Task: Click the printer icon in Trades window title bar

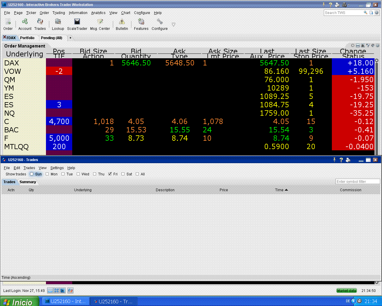Action: [x=348, y=160]
